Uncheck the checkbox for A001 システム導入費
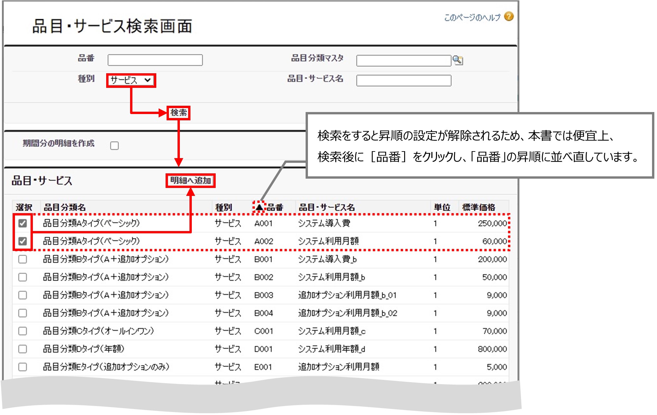The image size is (657, 415). click(23, 223)
